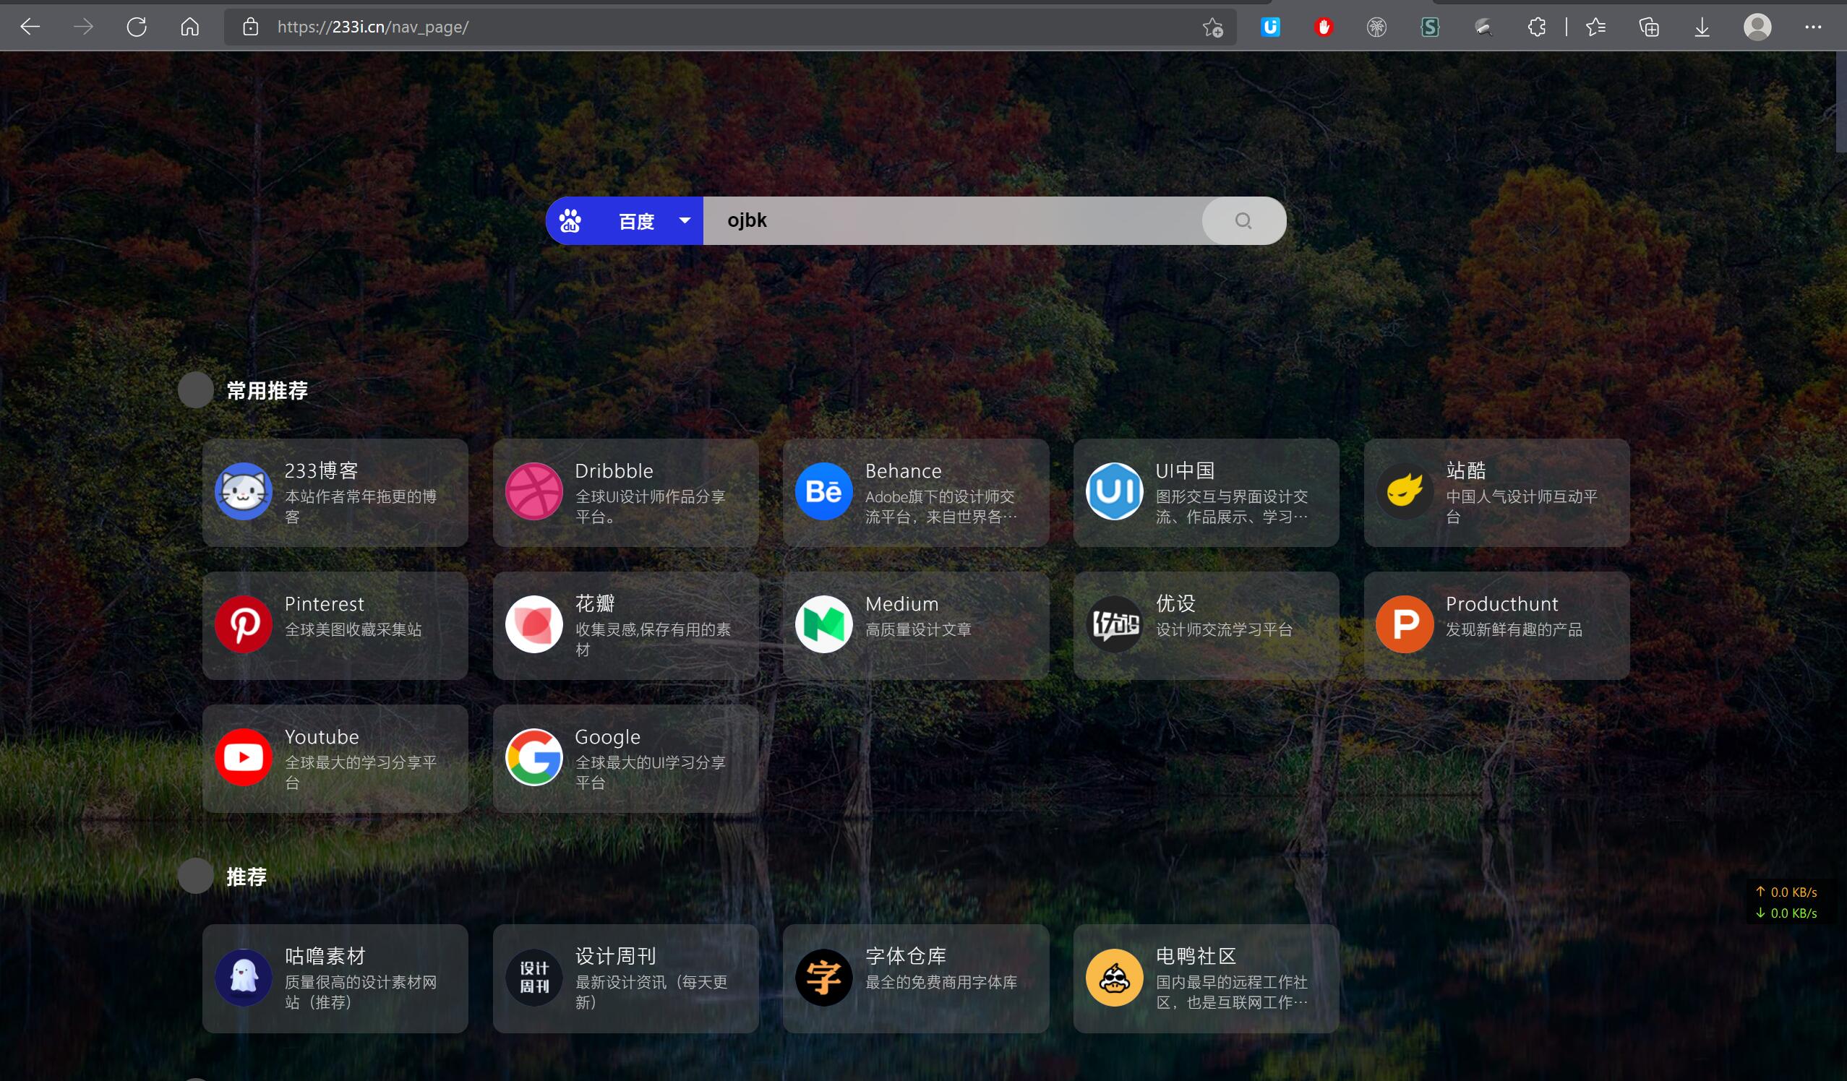The image size is (1847, 1081).
Task: Open the 233博客 cat icon
Action: [x=244, y=491]
